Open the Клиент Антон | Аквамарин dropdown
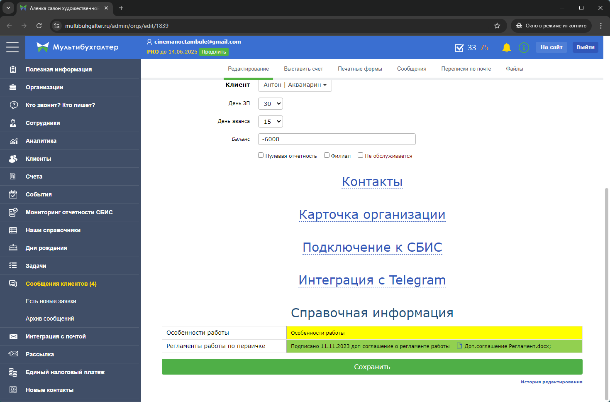This screenshot has width=610, height=402. click(x=295, y=85)
